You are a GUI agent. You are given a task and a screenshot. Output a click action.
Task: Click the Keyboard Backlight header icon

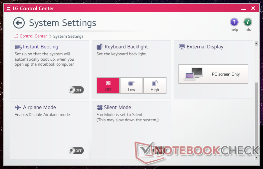pos(100,47)
